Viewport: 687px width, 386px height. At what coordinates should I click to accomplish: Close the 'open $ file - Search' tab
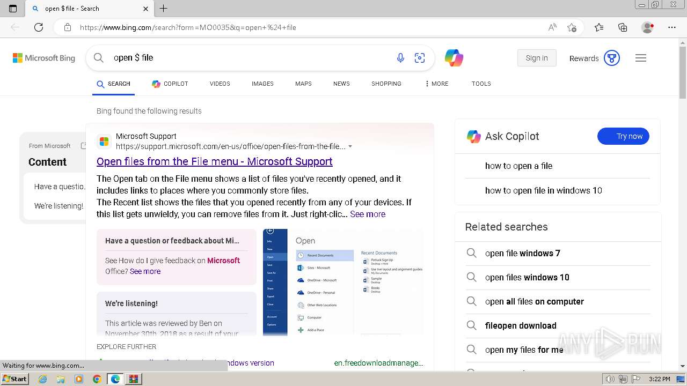(146, 9)
